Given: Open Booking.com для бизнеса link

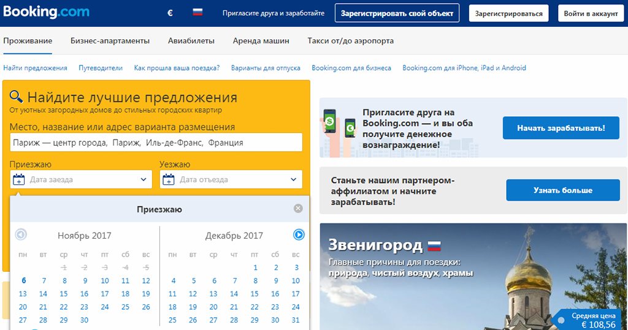Looking at the screenshot, I should click(x=351, y=68).
